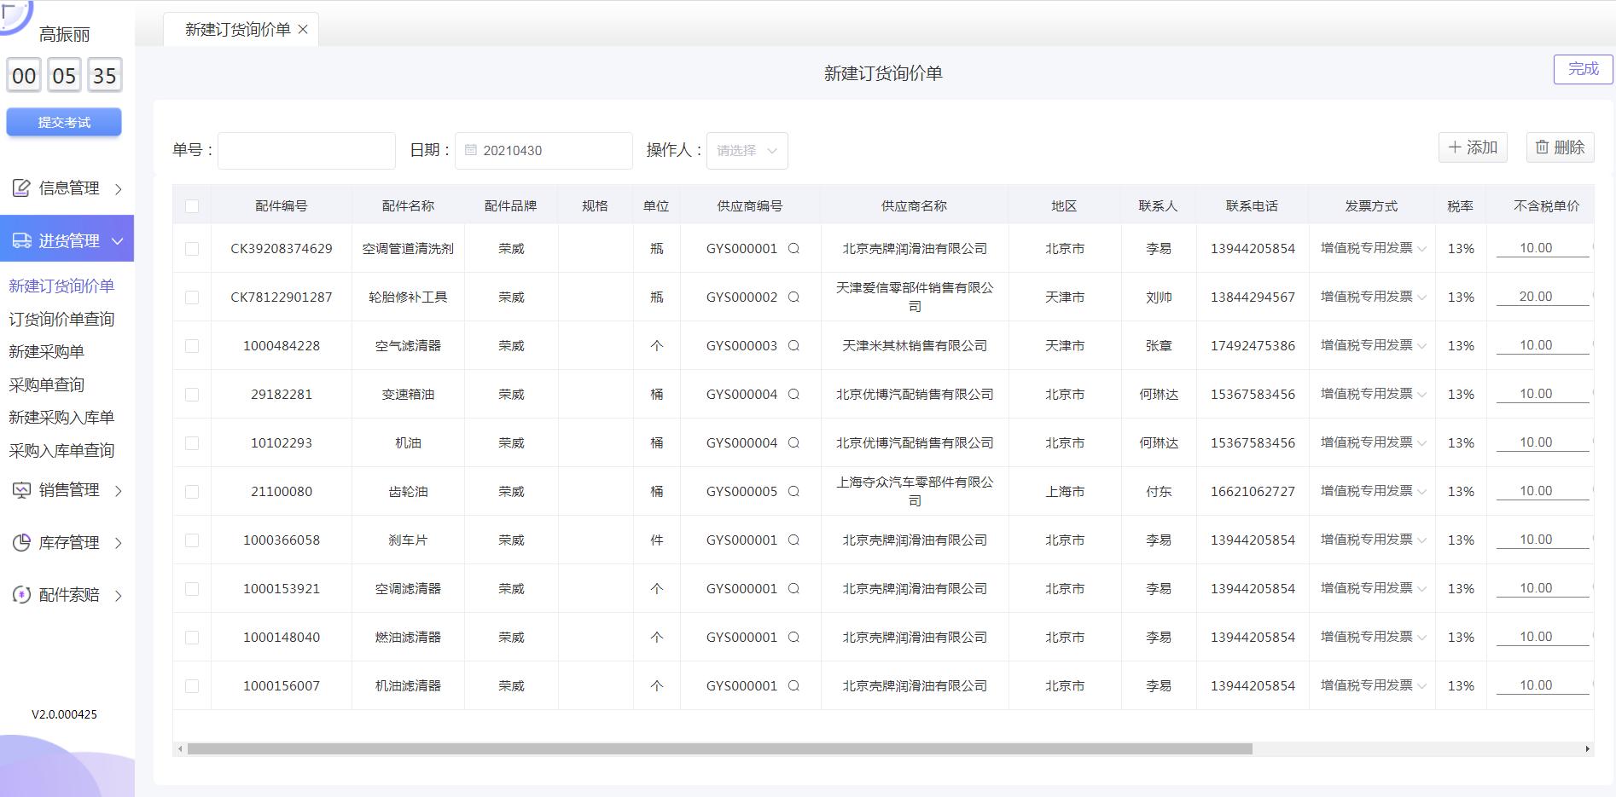Open 订货询价单查询 in the sidebar
This screenshot has width=1616, height=797.
pyautogui.click(x=61, y=319)
